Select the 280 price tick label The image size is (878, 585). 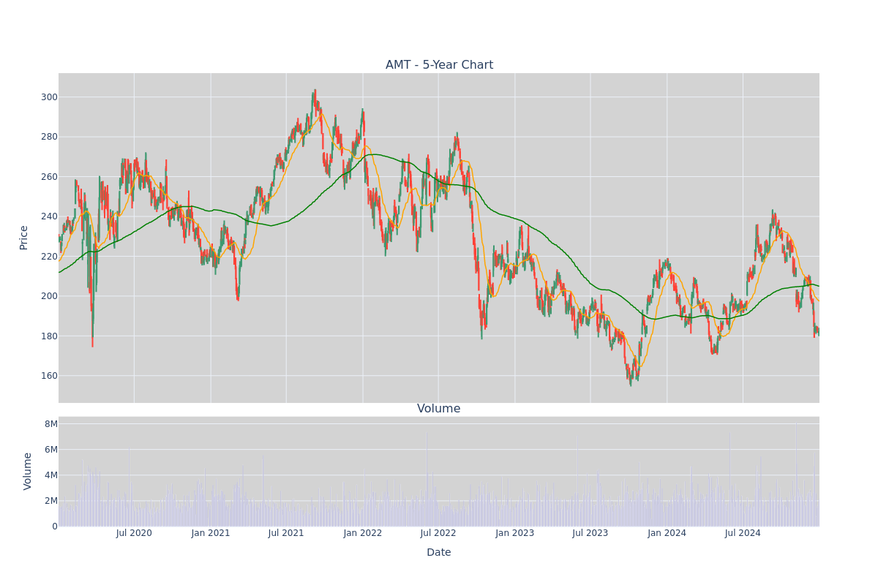coord(49,137)
